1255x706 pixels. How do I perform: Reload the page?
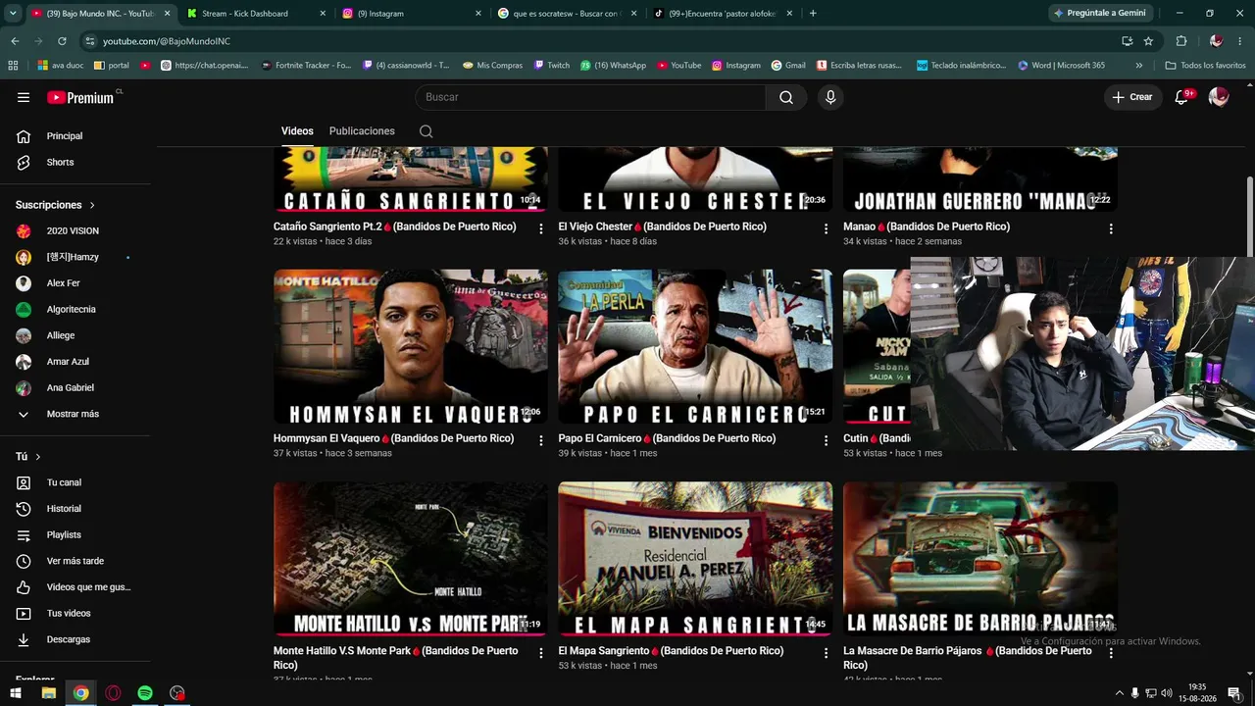click(x=62, y=41)
